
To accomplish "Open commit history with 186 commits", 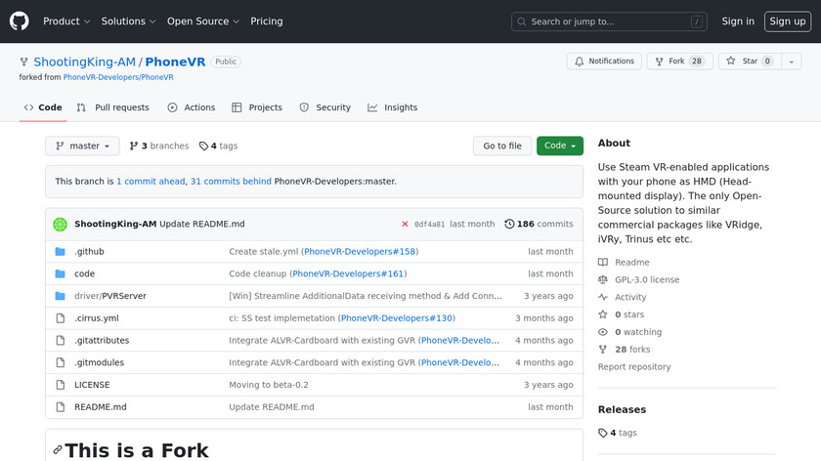I will pos(539,224).
